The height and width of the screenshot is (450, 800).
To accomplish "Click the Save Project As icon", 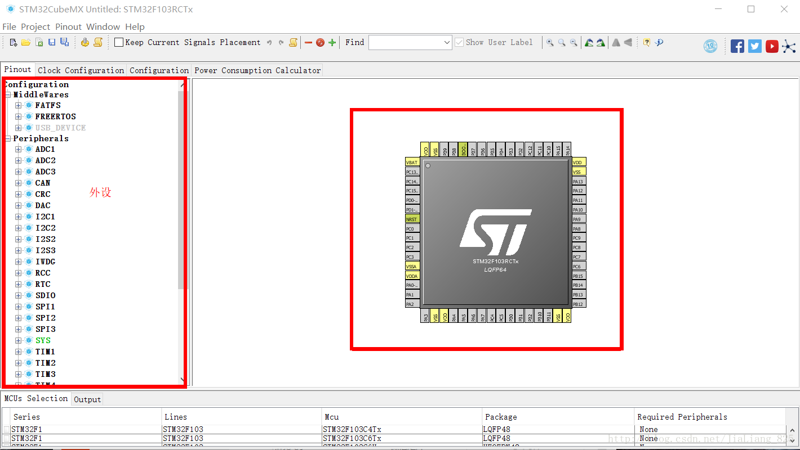I will (64, 42).
